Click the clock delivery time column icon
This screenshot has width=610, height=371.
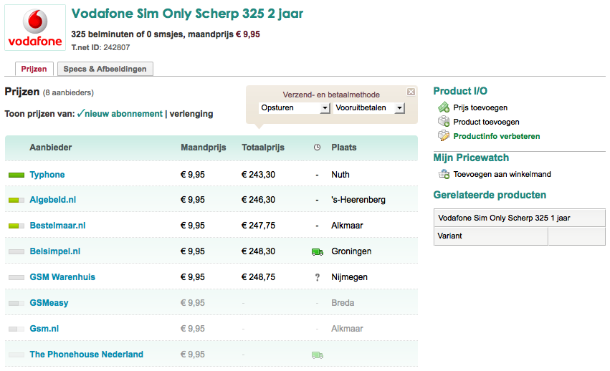[x=317, y=148]
